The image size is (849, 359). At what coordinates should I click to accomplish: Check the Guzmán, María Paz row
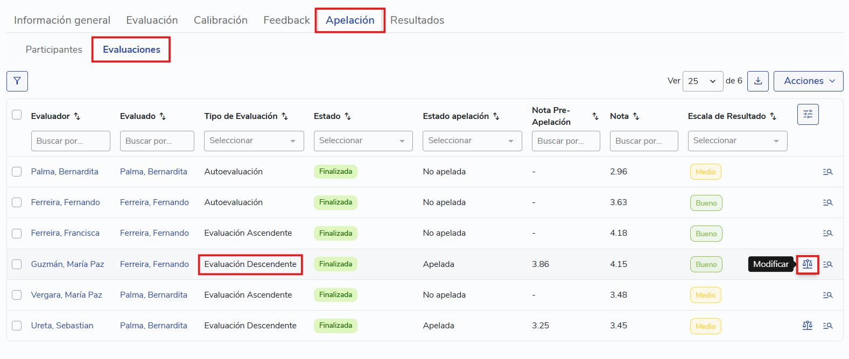17,264
